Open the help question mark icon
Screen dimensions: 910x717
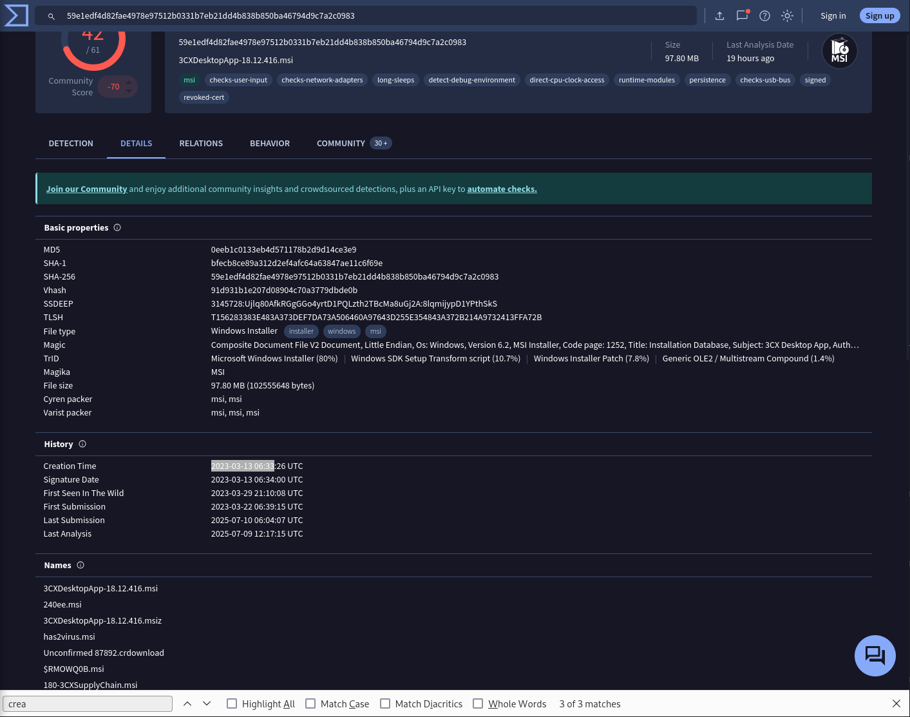[x=765, y=16]
